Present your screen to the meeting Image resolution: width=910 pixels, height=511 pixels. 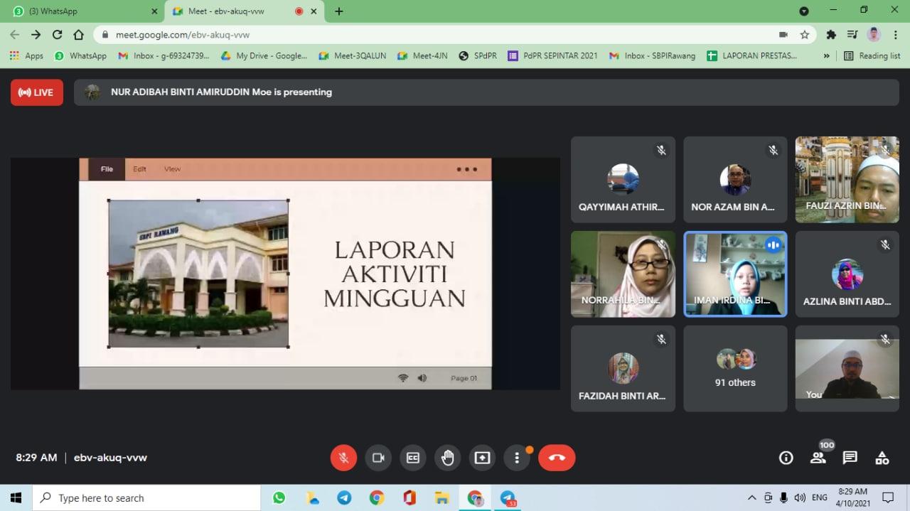482,458
